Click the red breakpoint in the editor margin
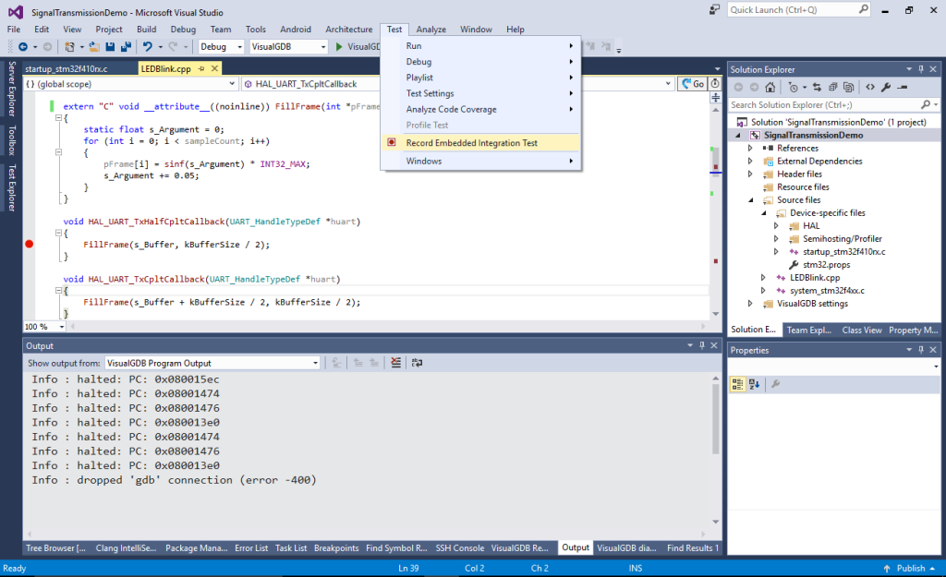Screen dimensions: 946x577 pyautogui.click(x=29, y=244)
